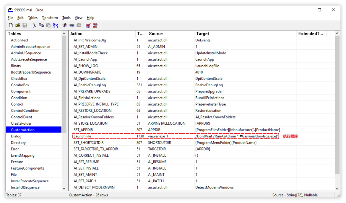Click the Copy Row toolbar icon
346x203 pixels.
[x=72, y=26]
